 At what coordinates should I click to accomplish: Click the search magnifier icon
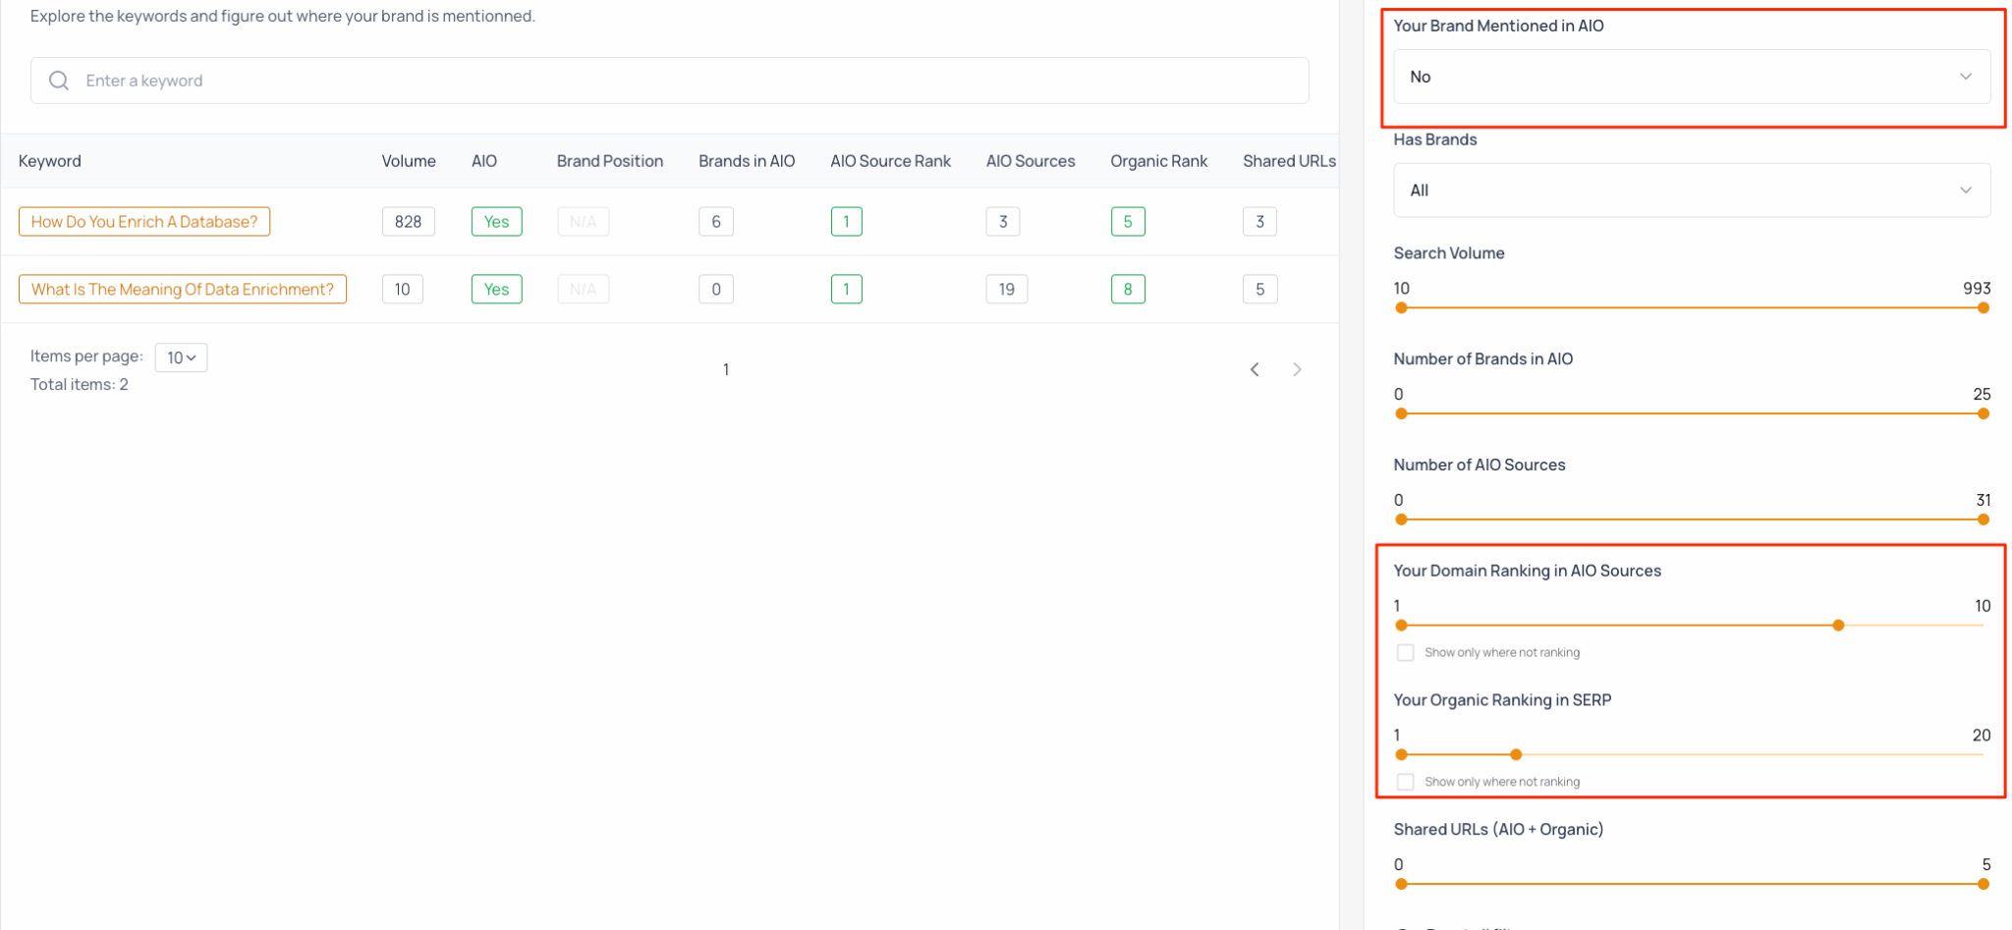pyautogui.click(x=59, y=81)
